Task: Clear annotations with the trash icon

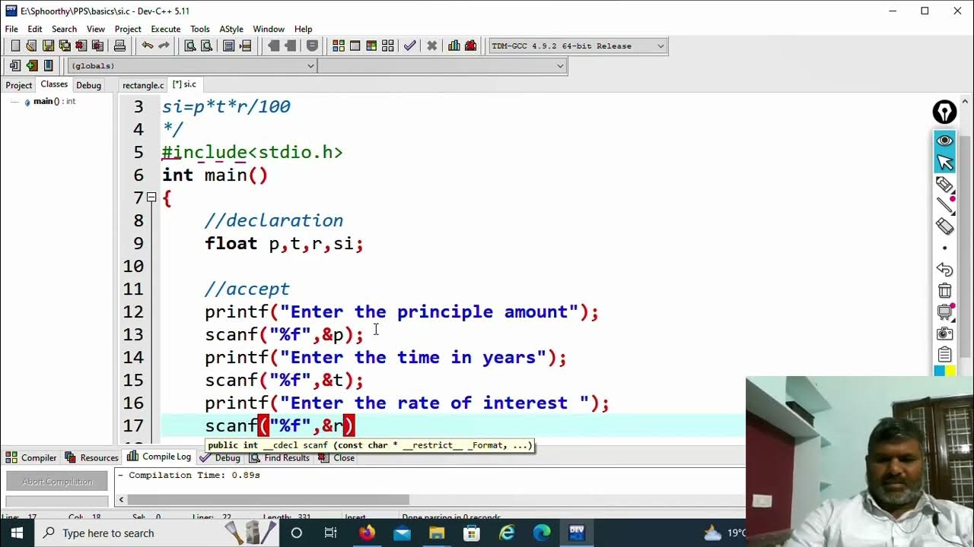Action: point(944,291)
